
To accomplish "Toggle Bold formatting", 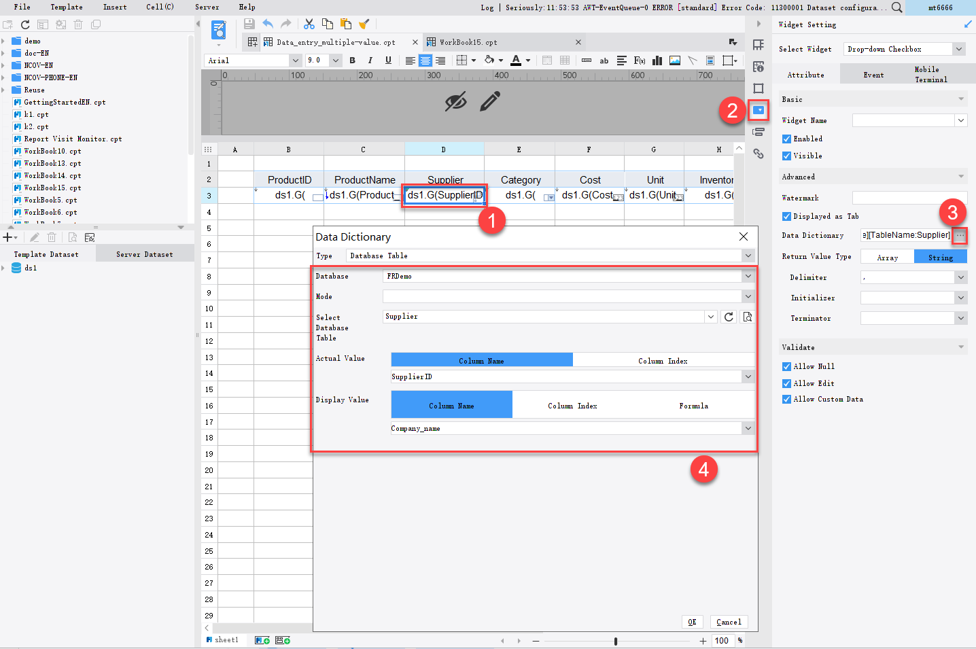I will point(352,60).
